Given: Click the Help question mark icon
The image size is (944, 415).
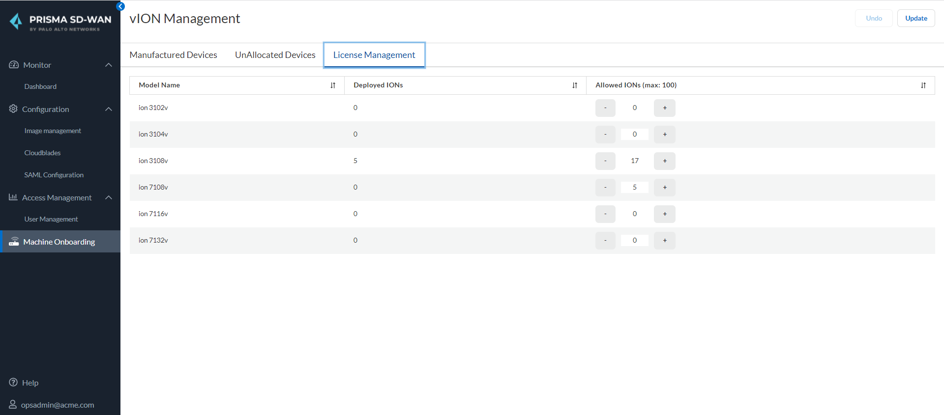Looking at the screenshot, I should (x=13, y=382).
